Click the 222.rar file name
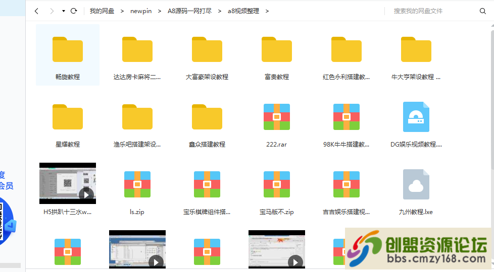The image size is (494, 272). [277, 145]
